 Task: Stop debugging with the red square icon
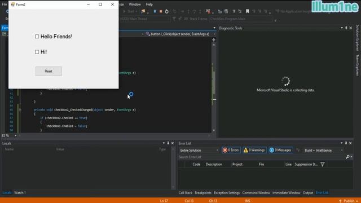pyautogui.click(x=161, y=11)
